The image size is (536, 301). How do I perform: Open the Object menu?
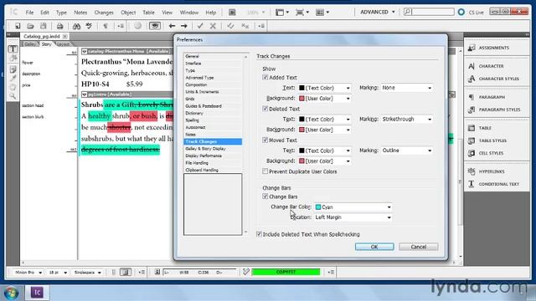pos(128,13)
